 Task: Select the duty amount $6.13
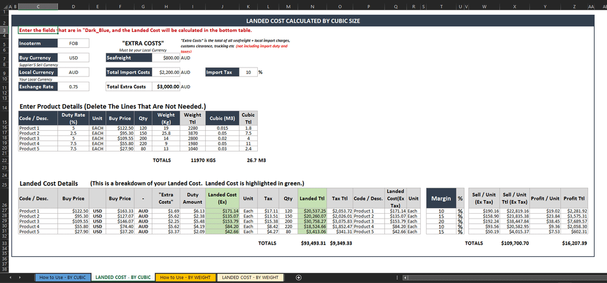pyautogui.click(x=193, y=211)
